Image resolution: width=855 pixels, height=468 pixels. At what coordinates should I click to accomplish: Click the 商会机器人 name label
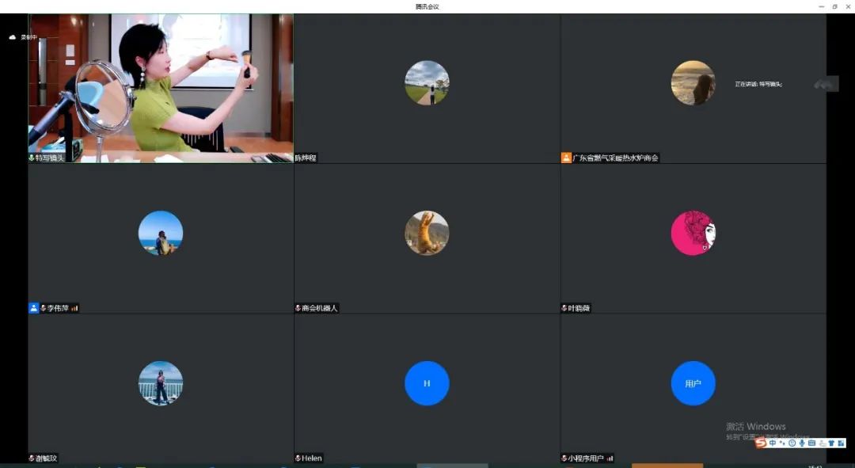(x=320, y=308)
